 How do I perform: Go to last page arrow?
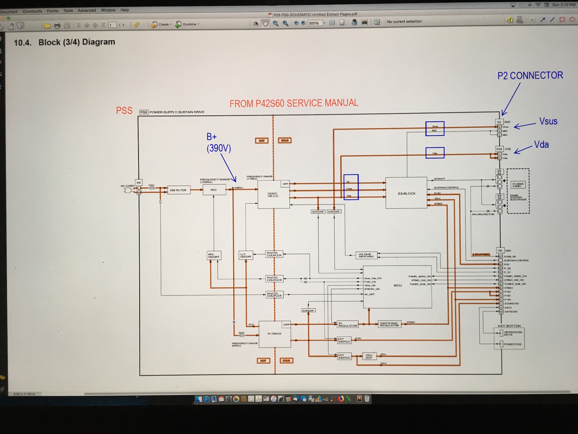pos(103,25)
